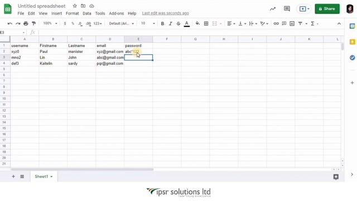Toggle strikethrough formatting
Image resolution: width=357 pixels, height=201 pixels.
[x=178, y=23]
